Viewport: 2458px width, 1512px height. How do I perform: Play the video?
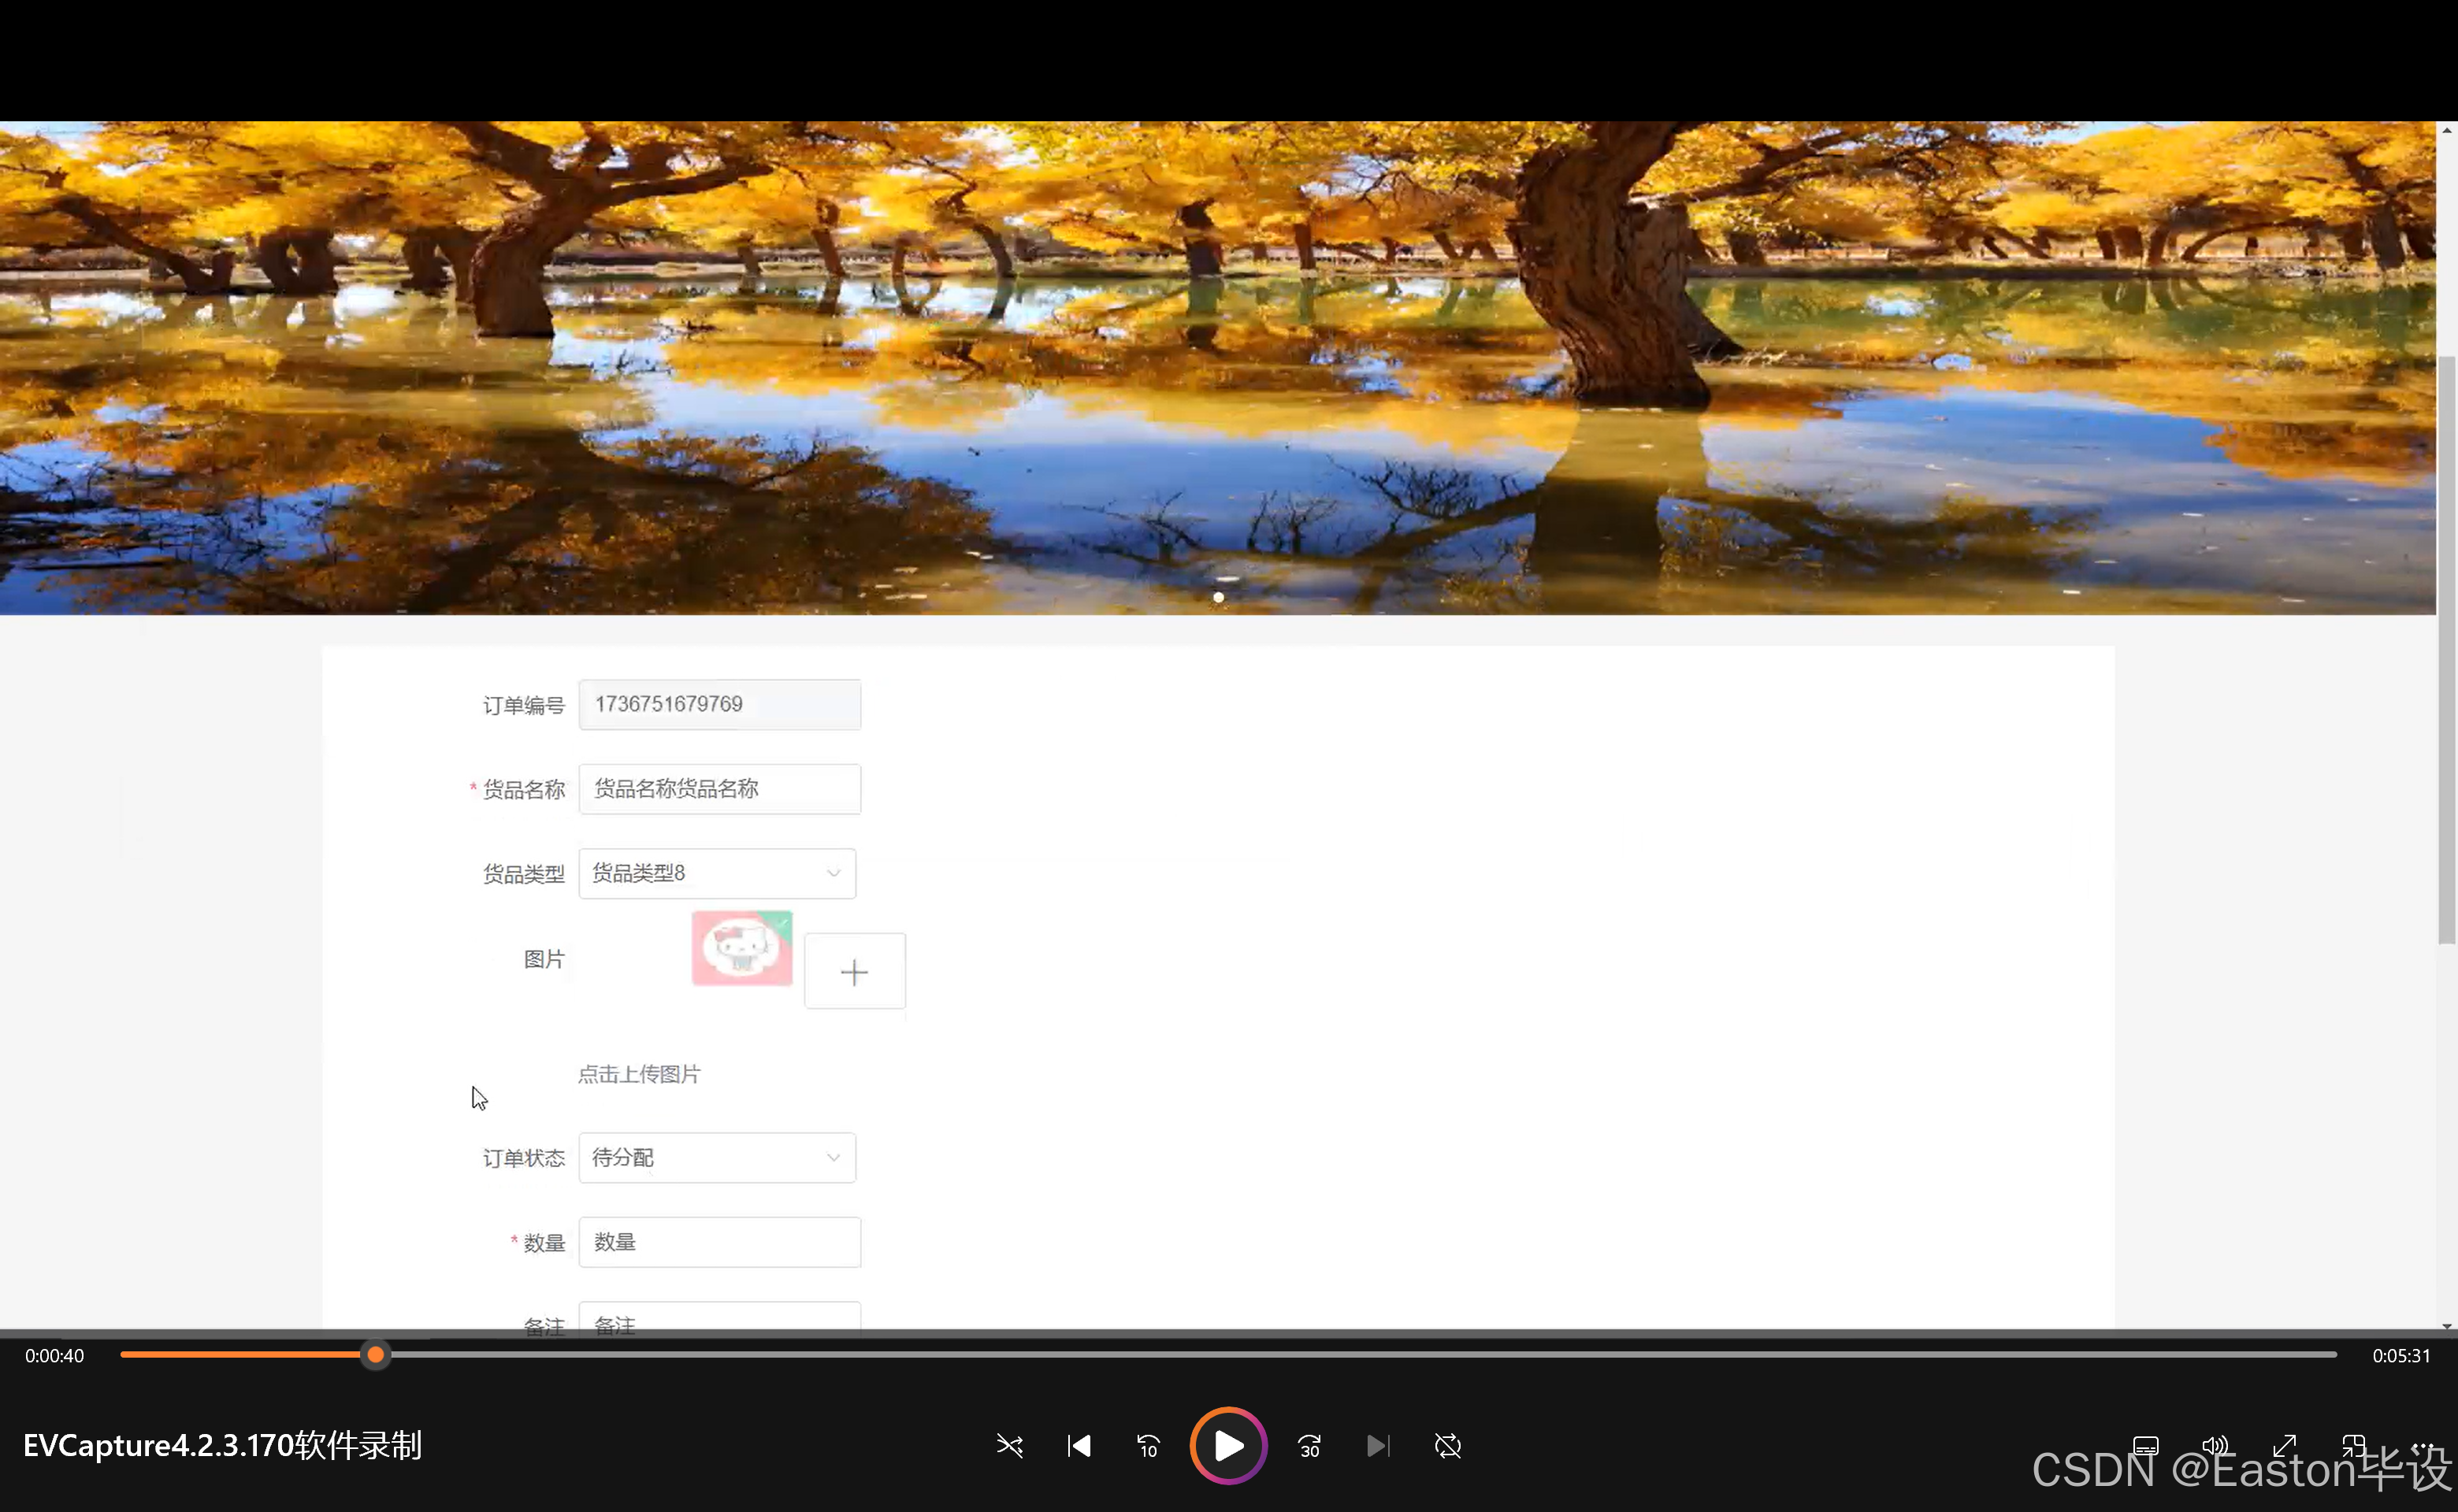pos(1228,1446)
